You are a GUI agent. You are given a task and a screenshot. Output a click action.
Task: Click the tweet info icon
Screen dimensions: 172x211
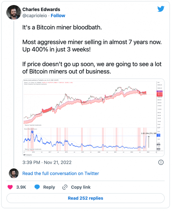(161, 162)
